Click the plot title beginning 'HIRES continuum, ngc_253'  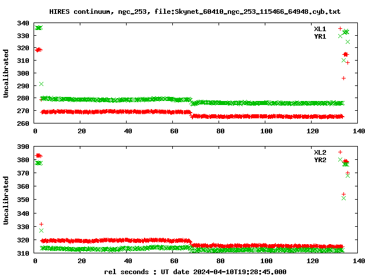click(195, 12)
